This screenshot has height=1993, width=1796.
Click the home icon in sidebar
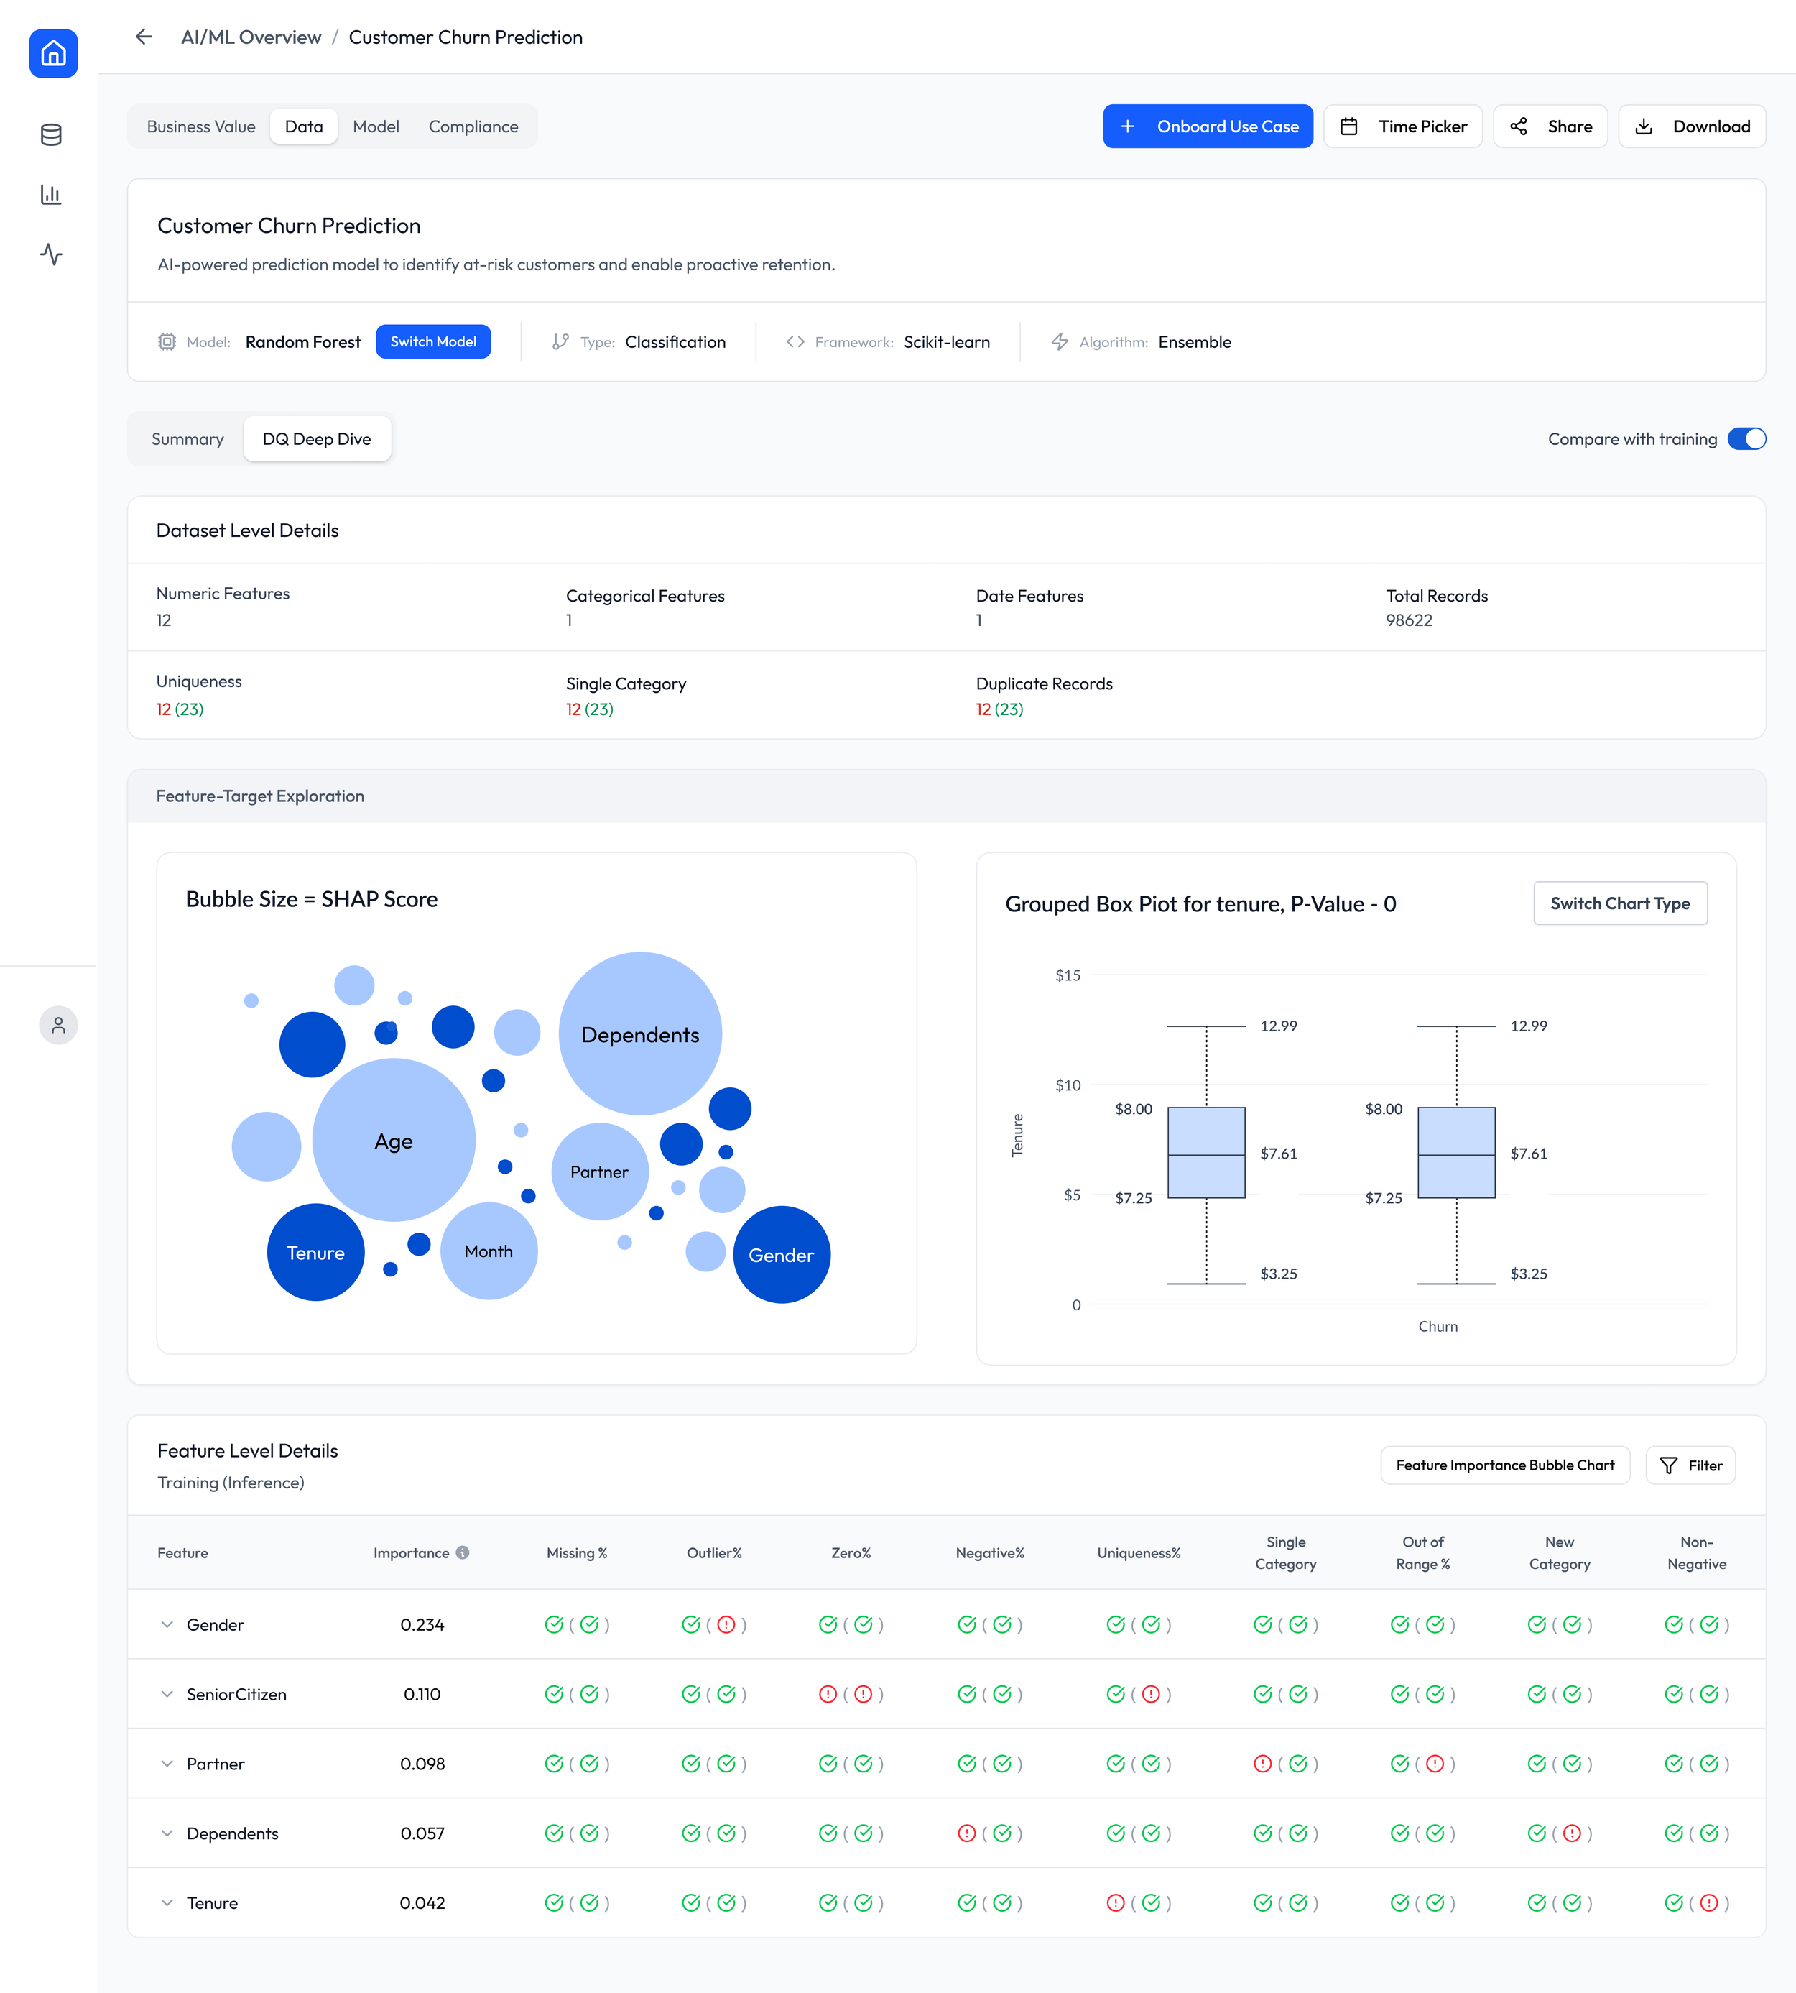53,53
